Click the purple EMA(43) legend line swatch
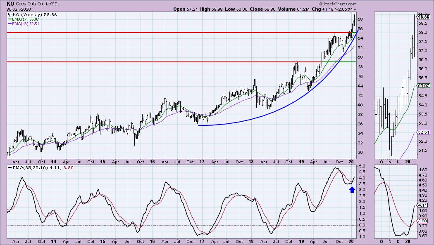 [10, 24]
